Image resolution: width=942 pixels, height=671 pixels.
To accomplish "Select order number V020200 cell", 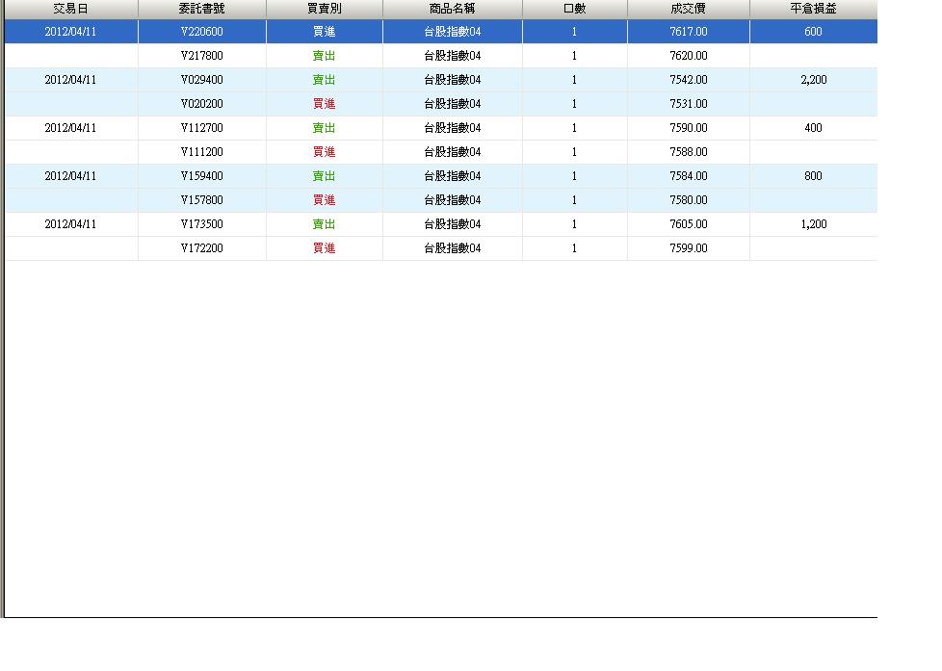I will (202, 104).
